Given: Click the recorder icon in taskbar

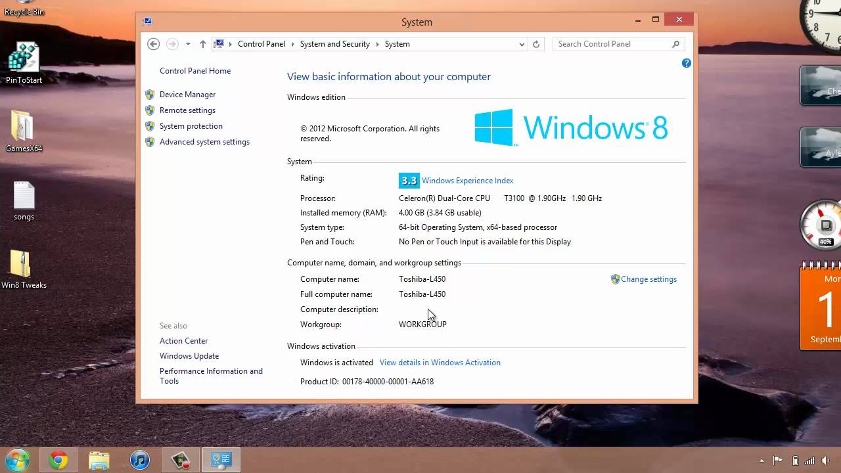Looking at the screenshot, I should coord(181,461).
